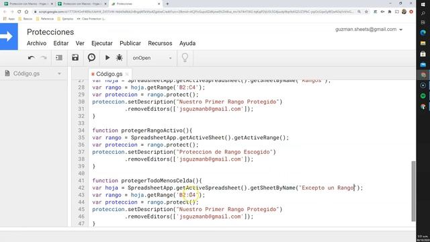Click the script.google.com address bar
This screenshot has height=242, width=430.
click(x=196, y=11)
